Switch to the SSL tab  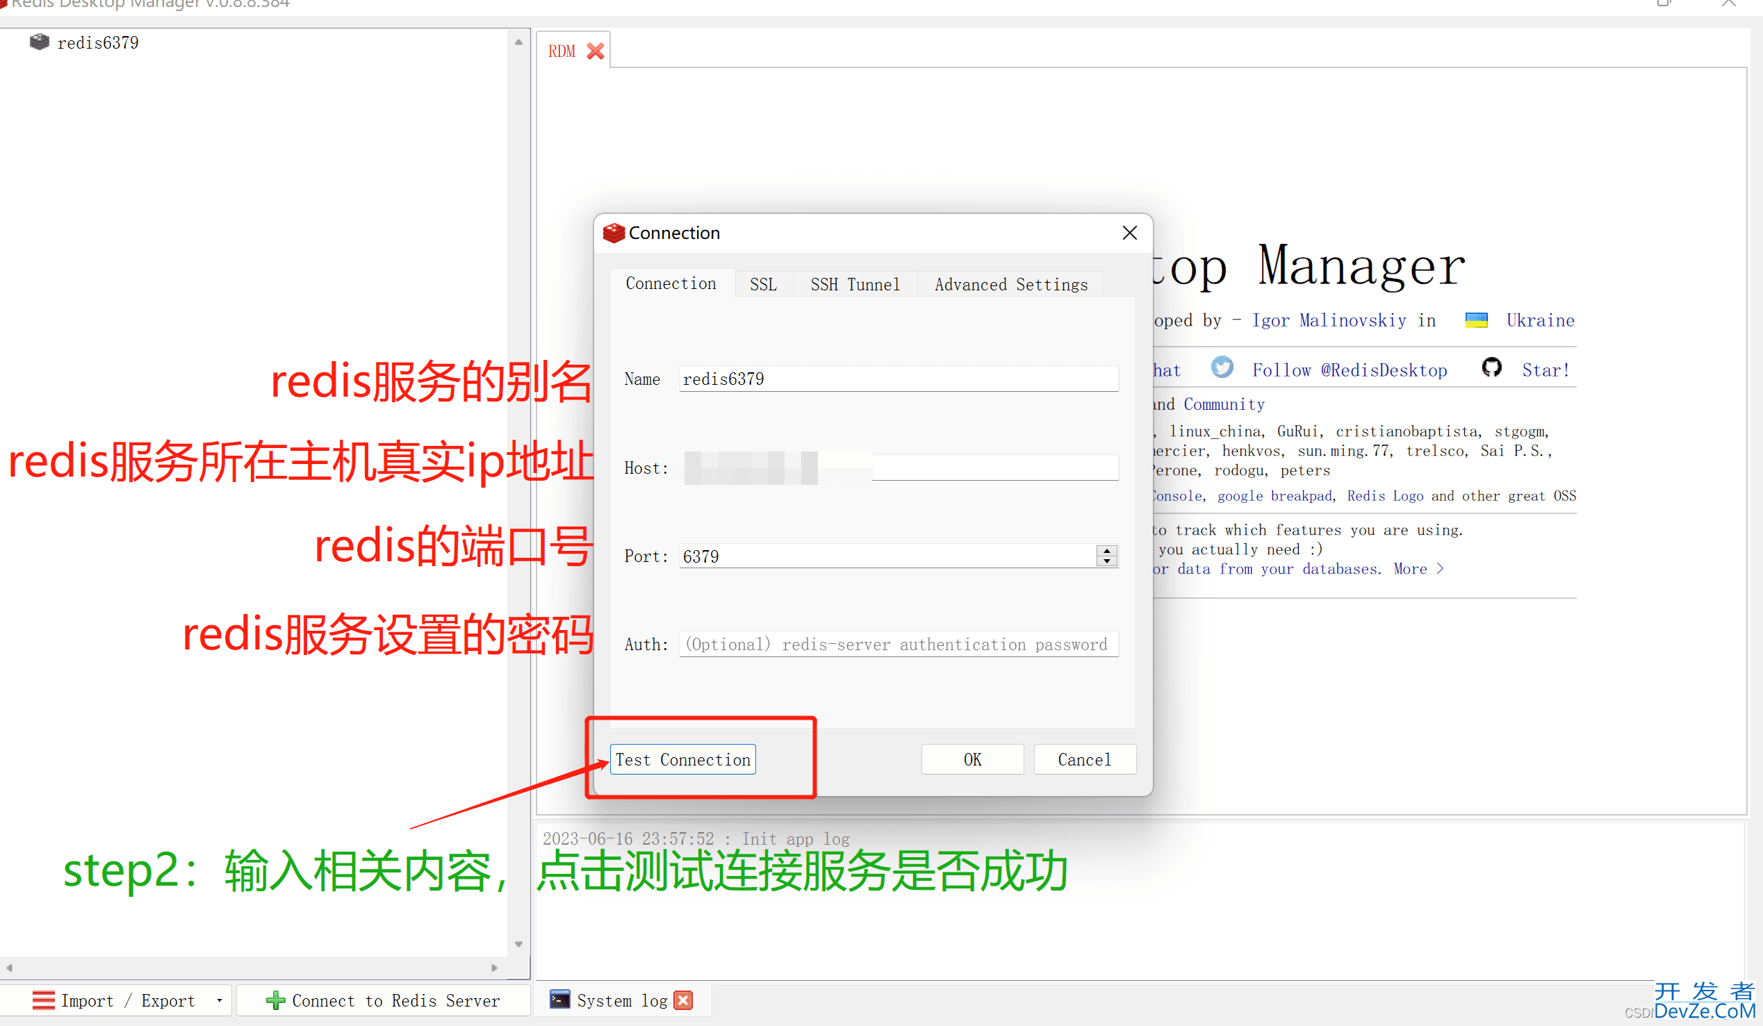click(x=763, y=285)
